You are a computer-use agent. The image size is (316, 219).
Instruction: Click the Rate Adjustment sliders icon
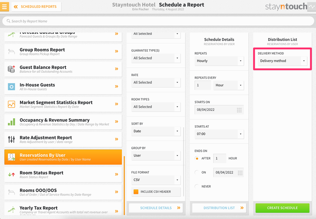click(x=11, y=139)
